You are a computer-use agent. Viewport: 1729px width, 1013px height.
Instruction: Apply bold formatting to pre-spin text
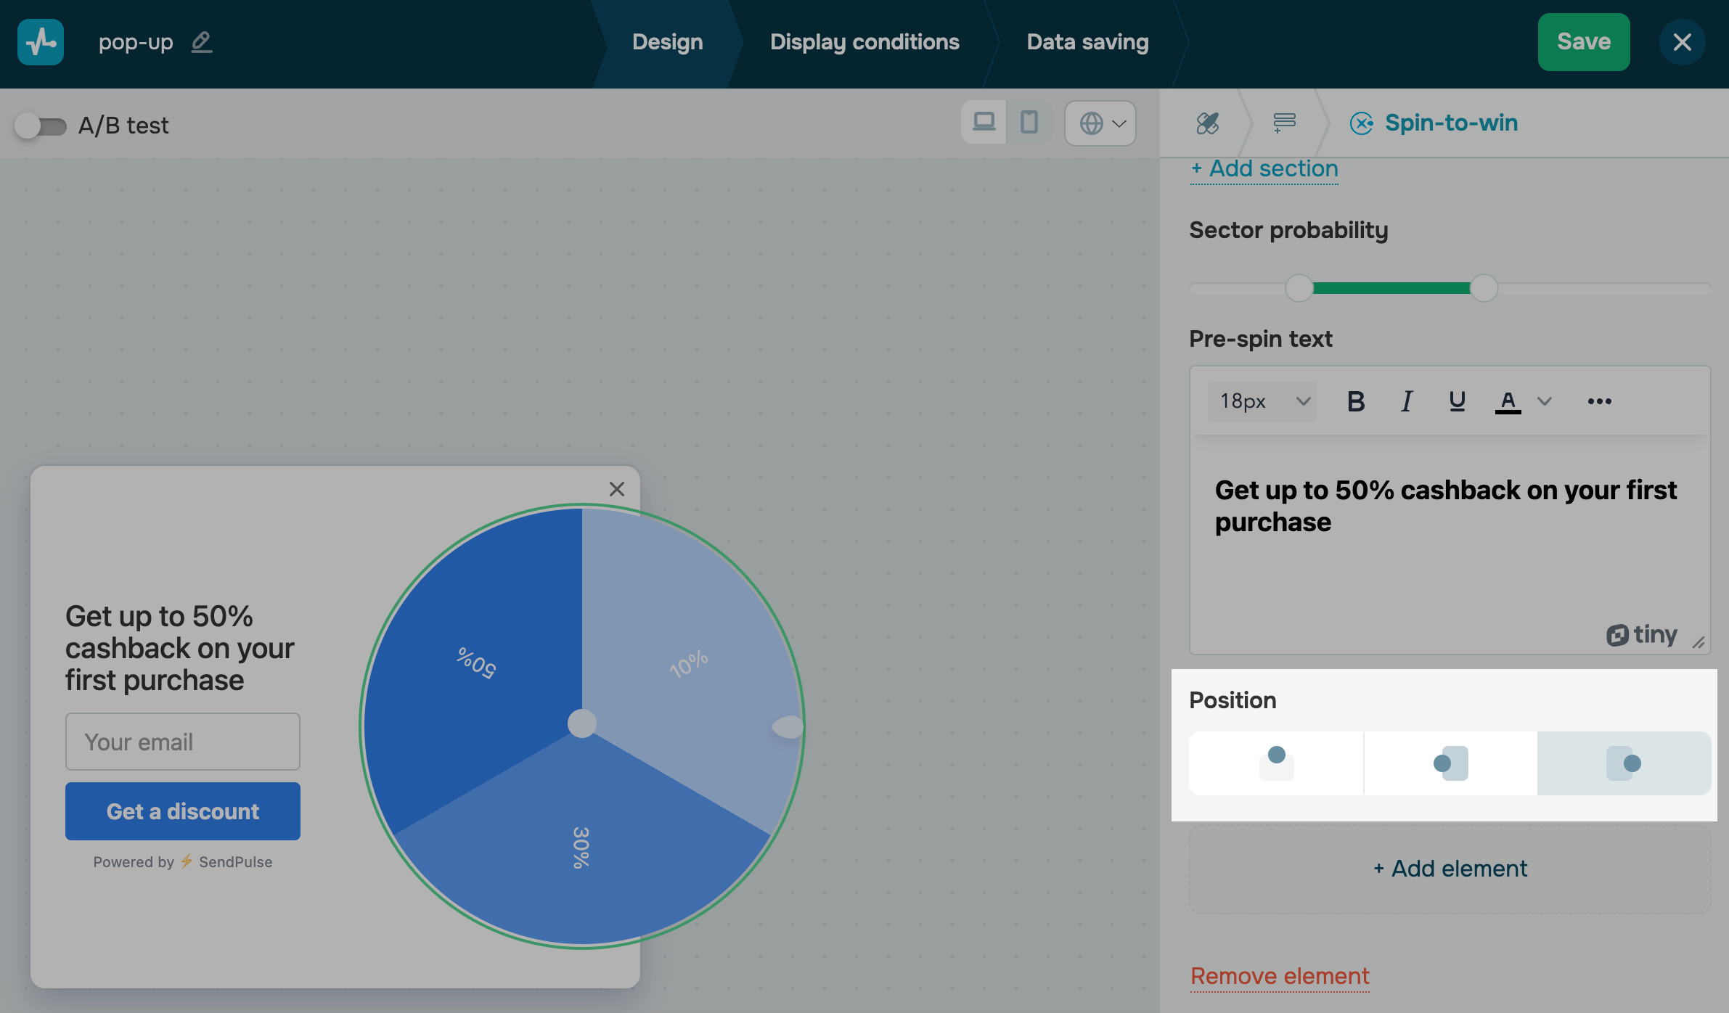point(1355,401)
